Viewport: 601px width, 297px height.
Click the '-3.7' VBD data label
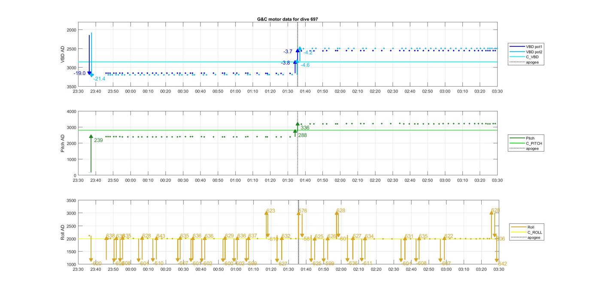click(x=288, y=51)
